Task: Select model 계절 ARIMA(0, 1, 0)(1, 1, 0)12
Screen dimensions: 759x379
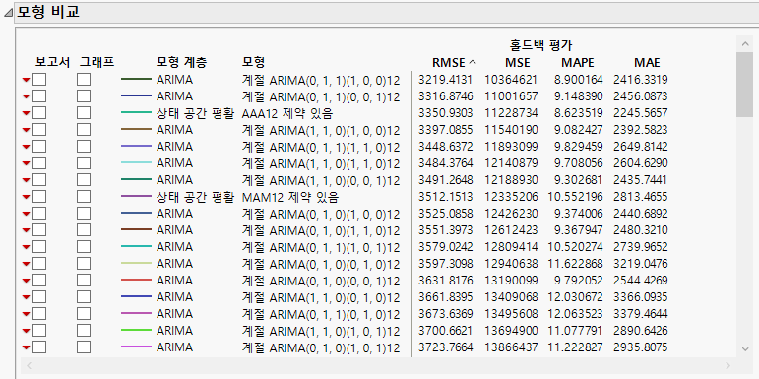Action: tap(321, 230)
